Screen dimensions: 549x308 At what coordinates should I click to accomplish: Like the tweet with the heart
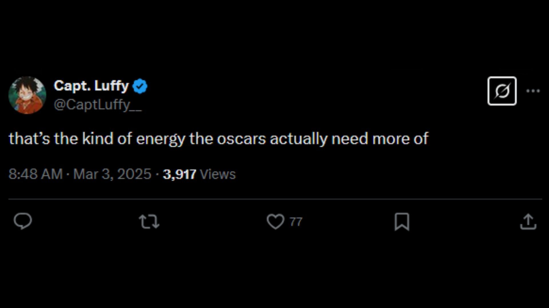pyautogui.click(x=275, y=222)
